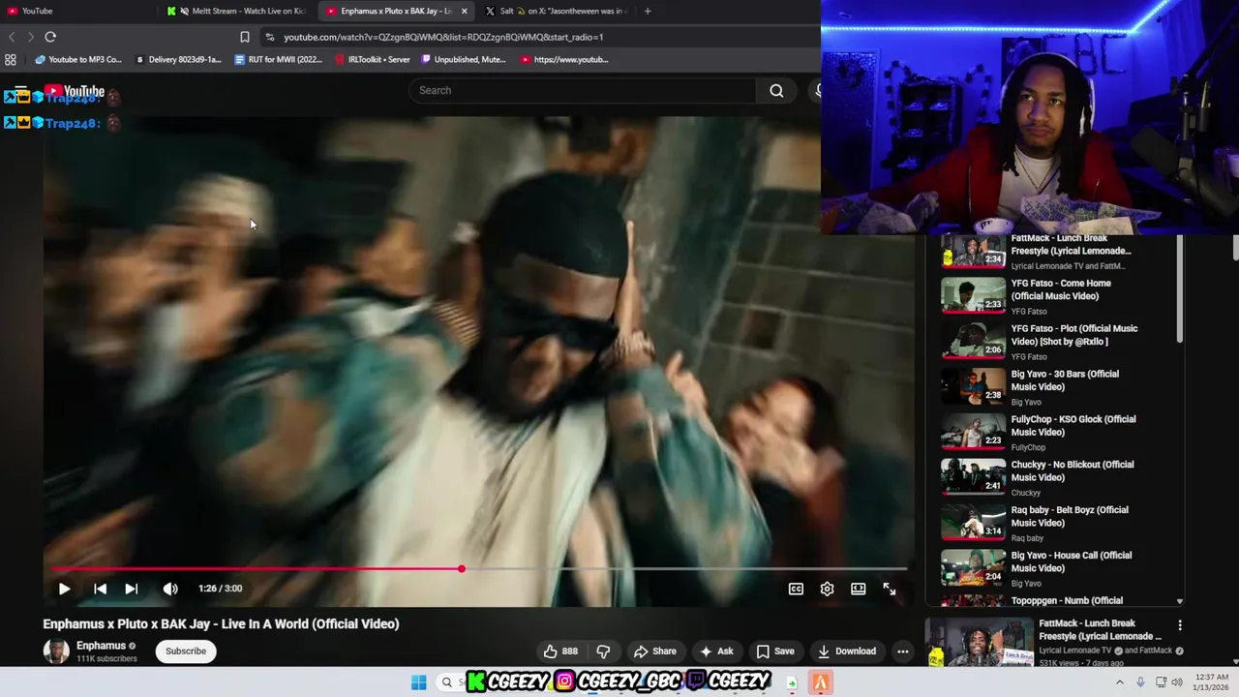Toggle closed captions CC button
Image resolution: width=1239 pixels, height=697 pixels.
tap(796, 589)
